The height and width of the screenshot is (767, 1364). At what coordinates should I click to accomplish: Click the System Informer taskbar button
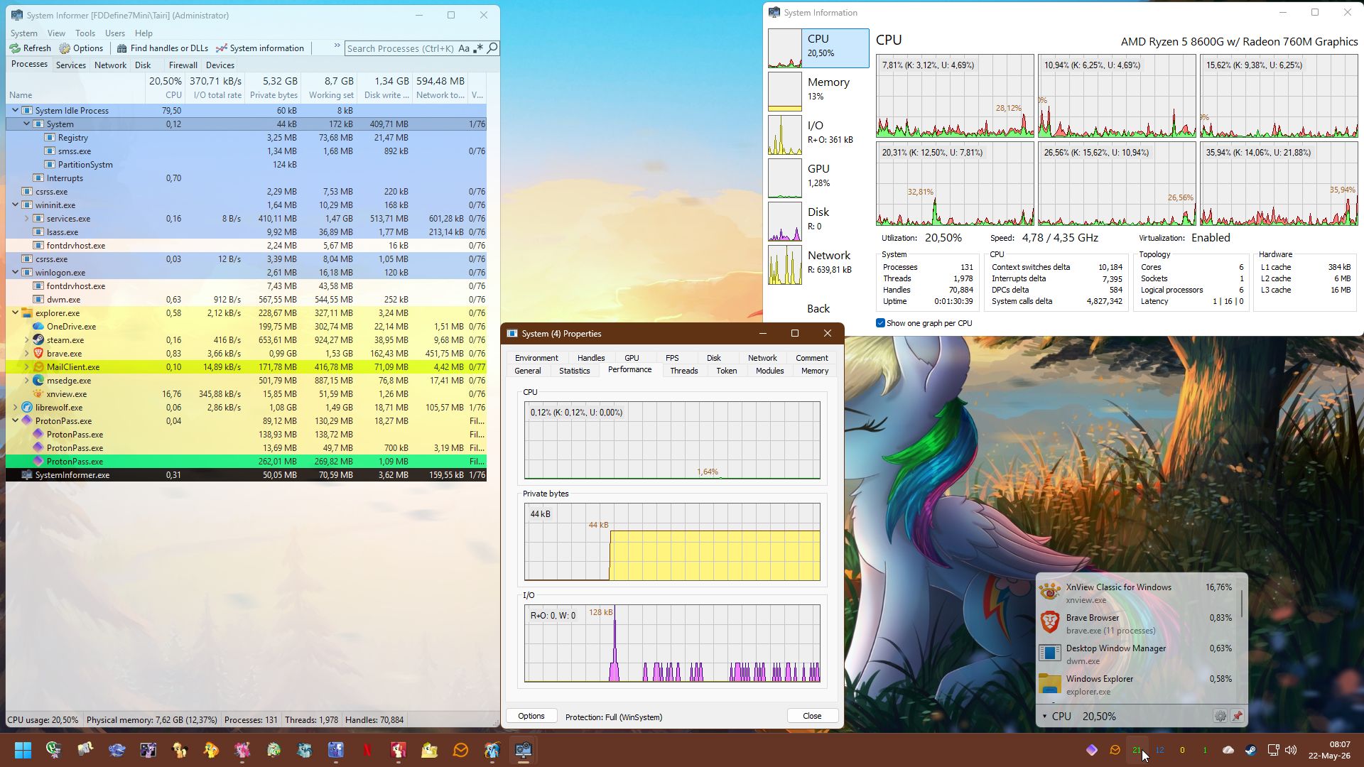[524, 750]
